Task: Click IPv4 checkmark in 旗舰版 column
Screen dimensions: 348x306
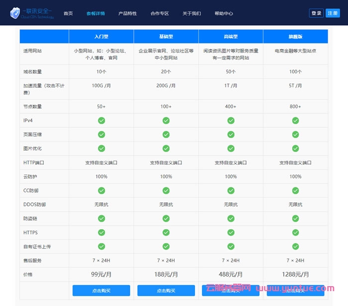Action: [295, 121]
